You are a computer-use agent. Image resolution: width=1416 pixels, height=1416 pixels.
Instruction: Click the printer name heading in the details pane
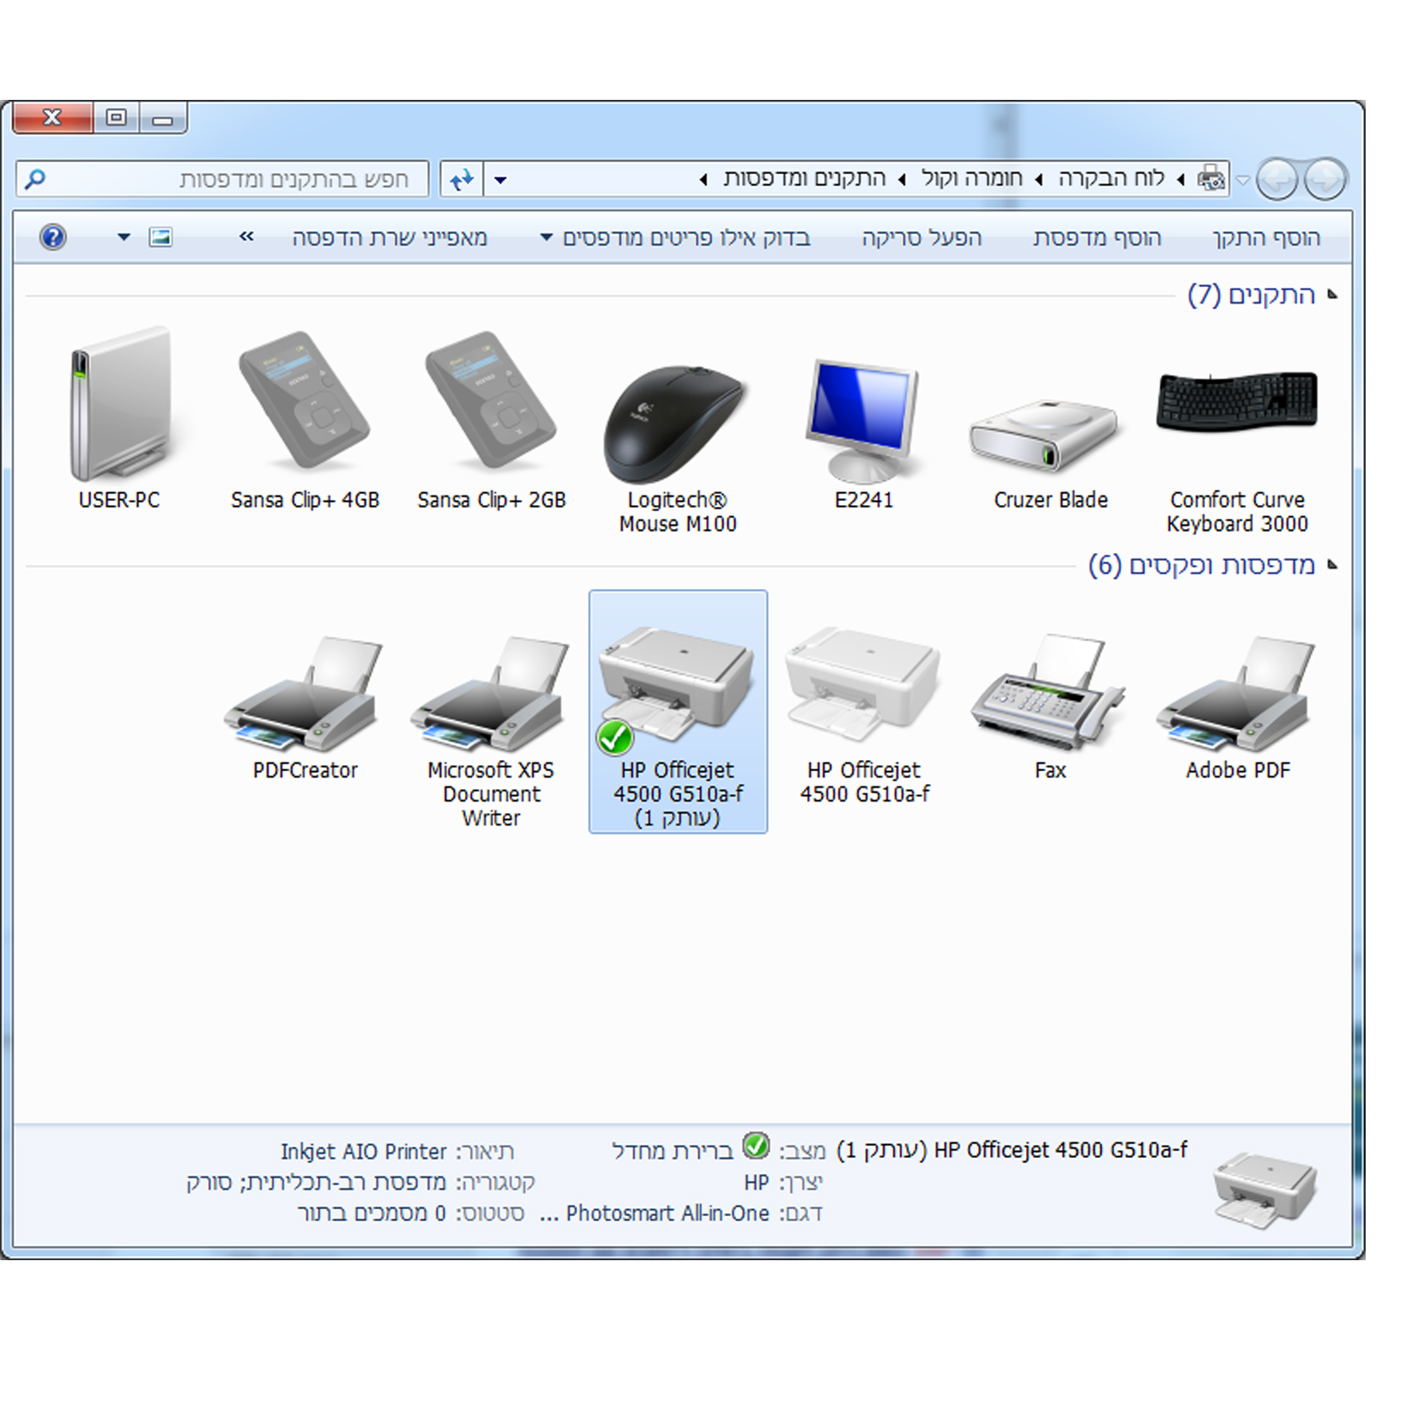(1012, 1150)
